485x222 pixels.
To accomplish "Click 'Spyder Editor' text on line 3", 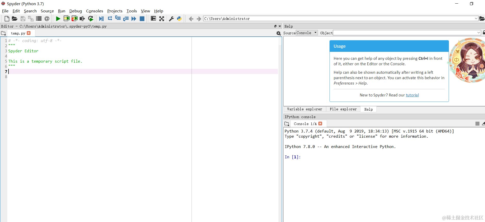I will (23, 51).
